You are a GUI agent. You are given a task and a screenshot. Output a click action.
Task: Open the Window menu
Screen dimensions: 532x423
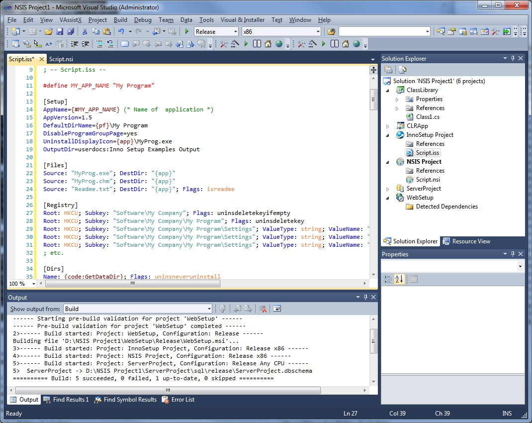(300, 20)
